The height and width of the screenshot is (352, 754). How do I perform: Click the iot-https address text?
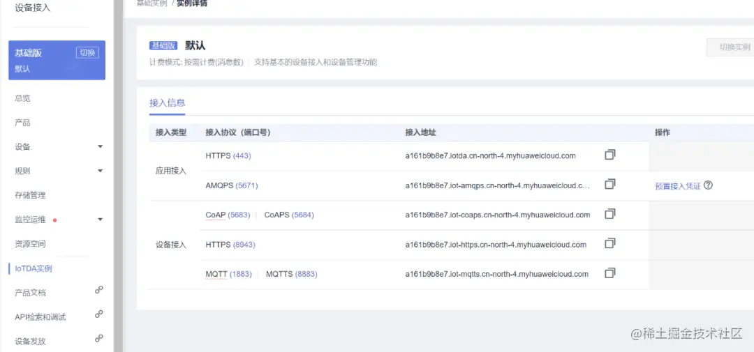tap(495, 245)
